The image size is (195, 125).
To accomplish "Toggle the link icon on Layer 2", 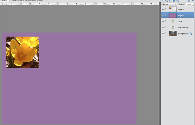I will [x=165, y=15].
